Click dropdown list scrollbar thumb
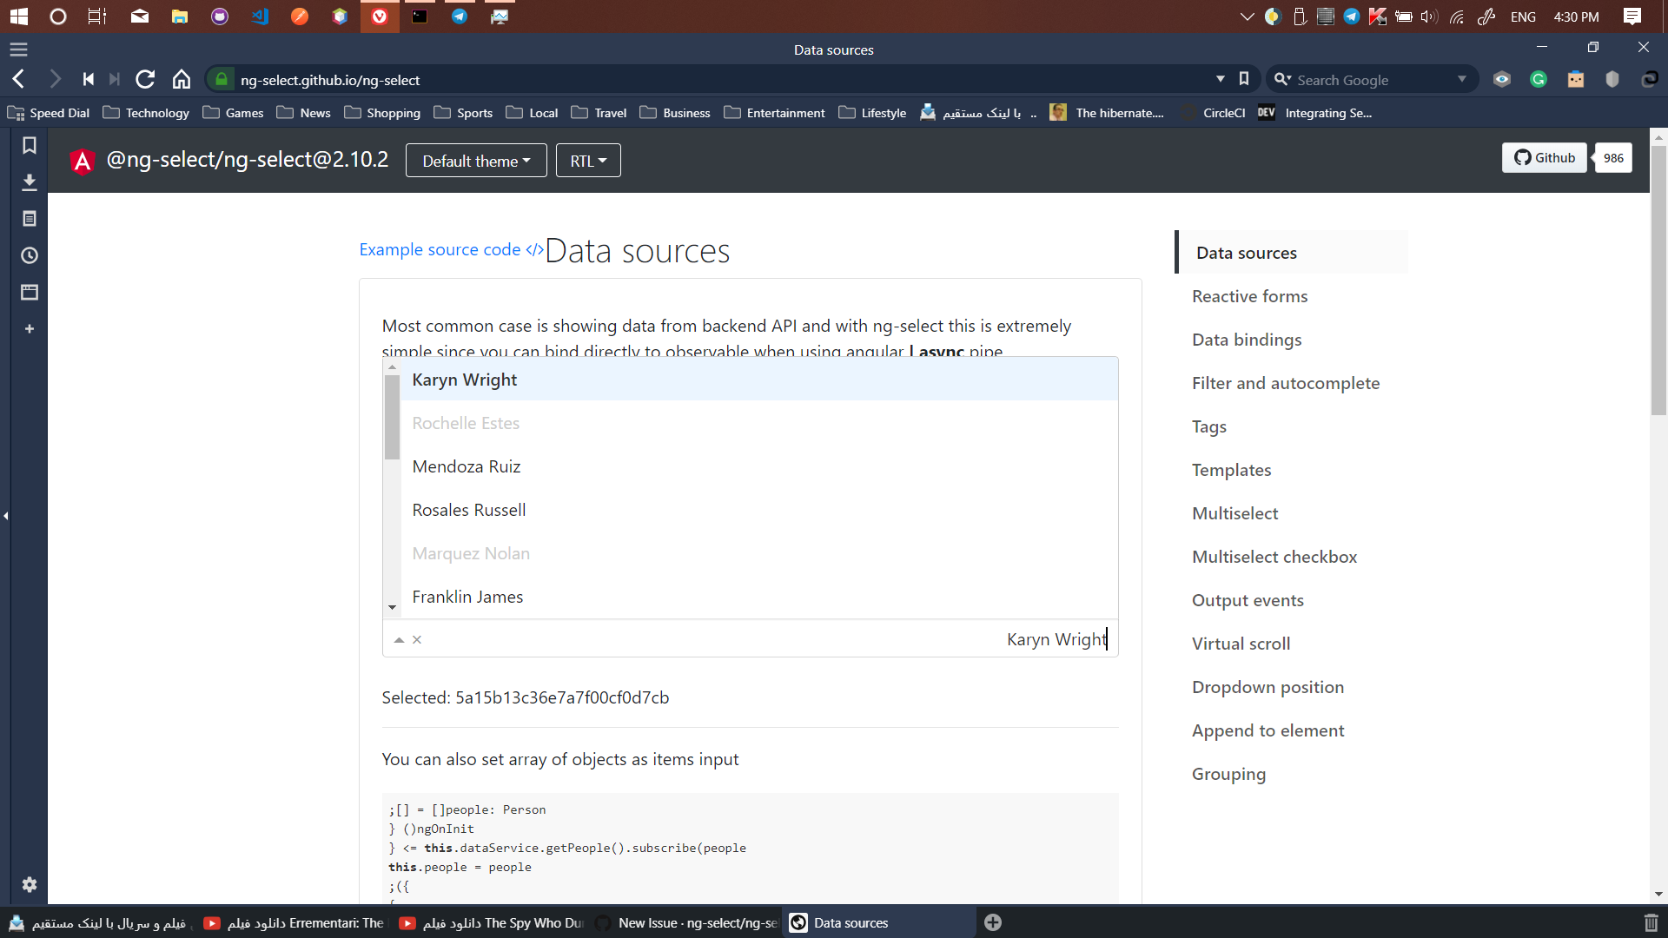This screenshot has width=1668, height=938. click(x=392, y=417)
